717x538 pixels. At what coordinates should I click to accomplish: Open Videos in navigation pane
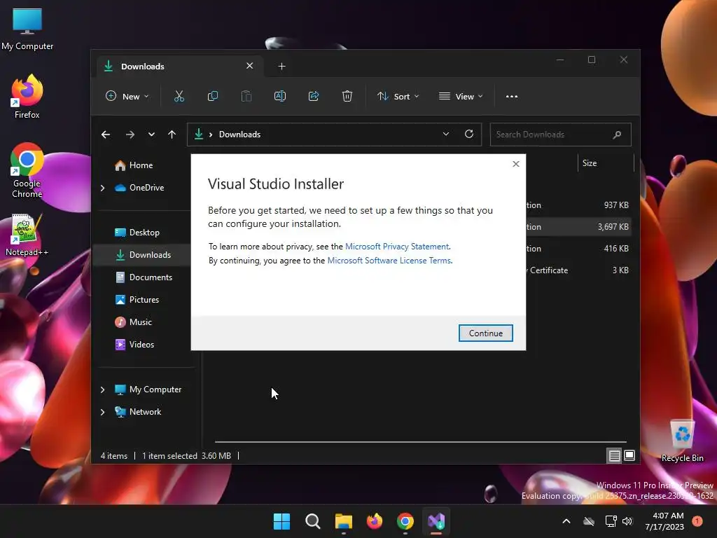tap(134, 345)
